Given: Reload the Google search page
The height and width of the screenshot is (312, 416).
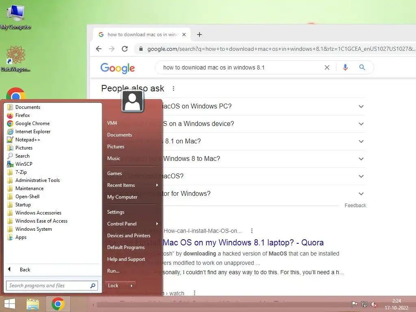Looking at the screenshot, I should 125,49.
